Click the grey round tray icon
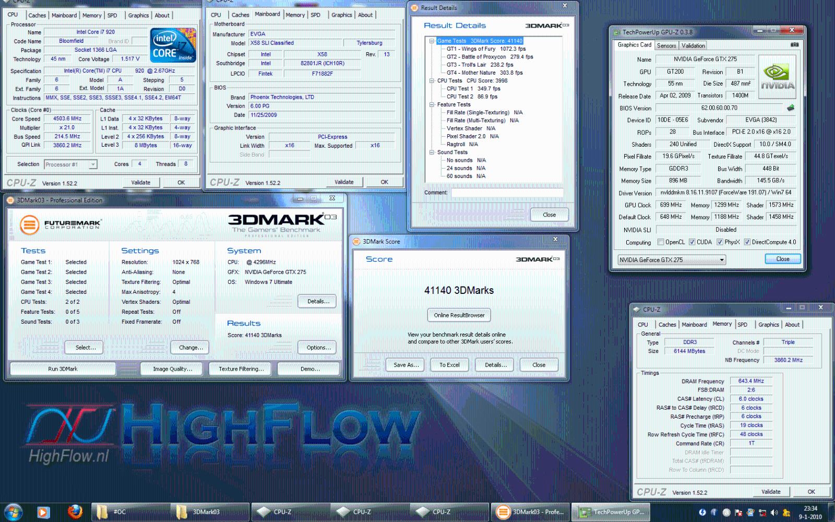 pyautogui.click(x=726, y=513)
